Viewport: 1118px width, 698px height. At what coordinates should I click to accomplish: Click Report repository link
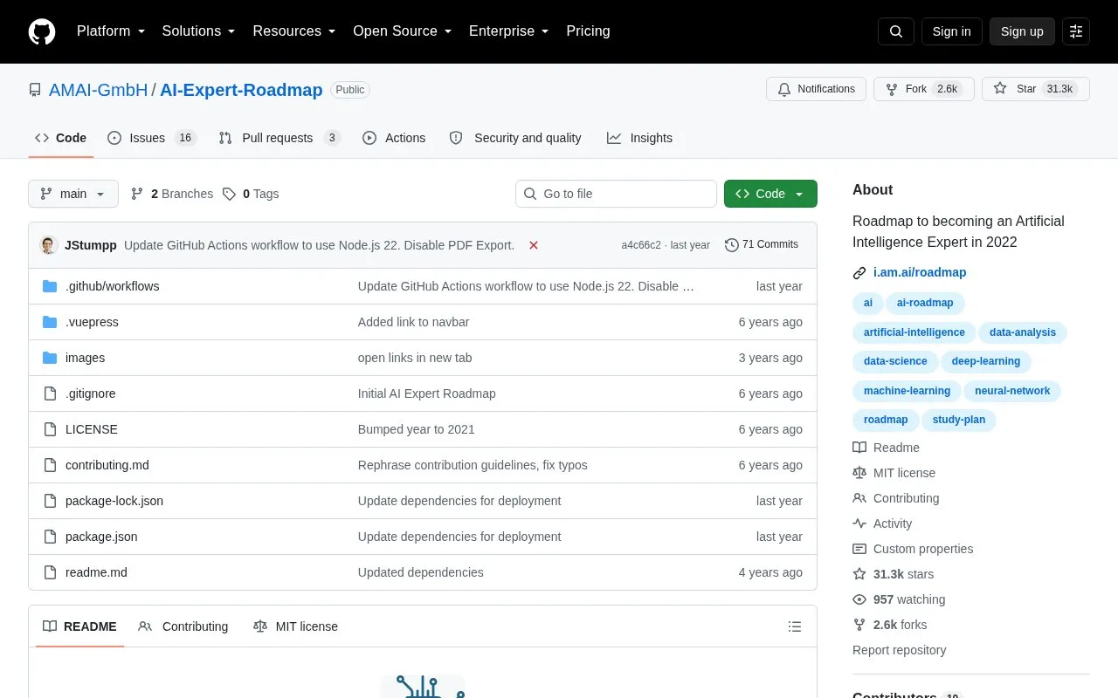pos(899,650)
